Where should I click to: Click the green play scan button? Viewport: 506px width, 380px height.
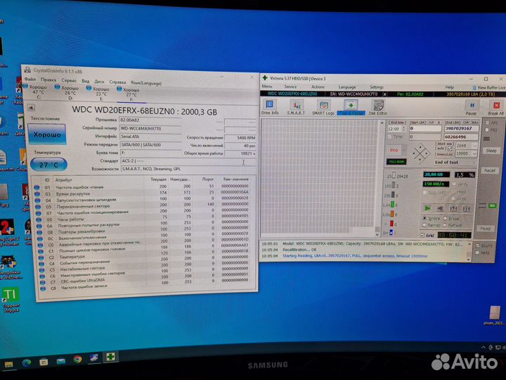(x=427, y=208)
